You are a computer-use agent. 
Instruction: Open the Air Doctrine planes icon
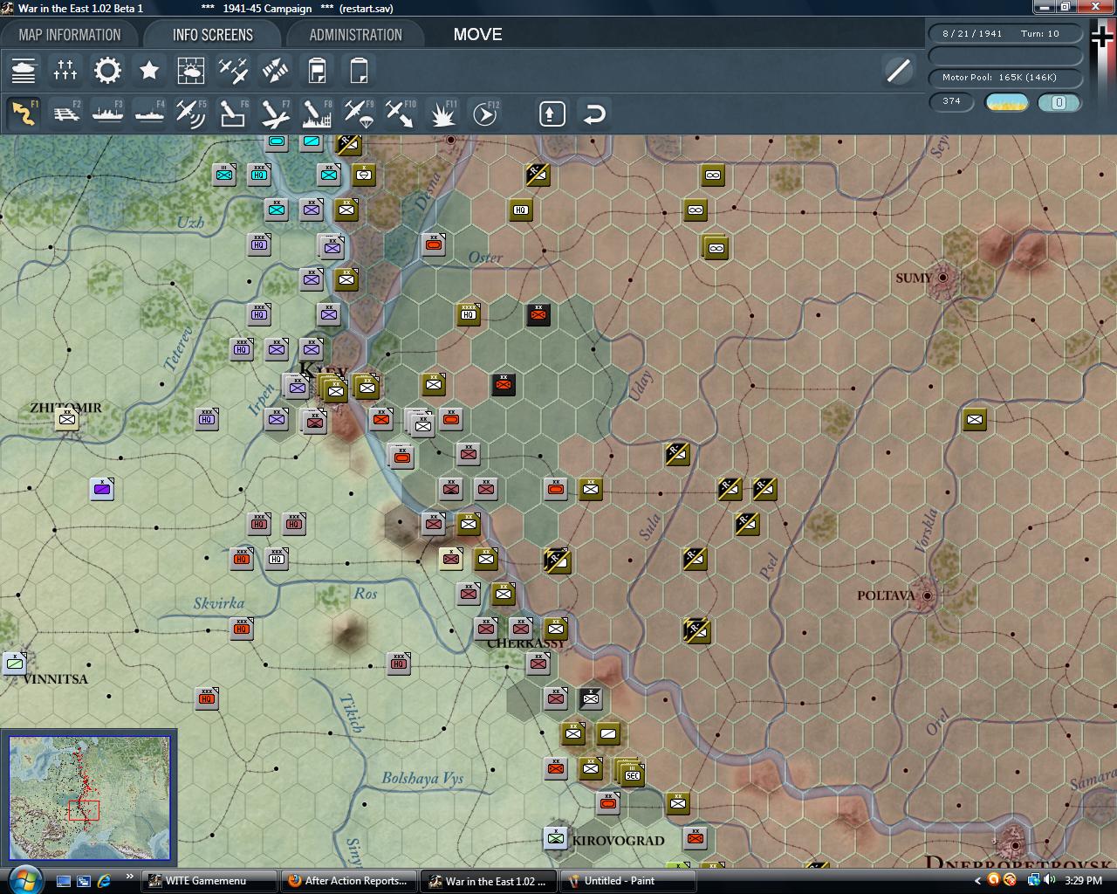coord(233,71)
